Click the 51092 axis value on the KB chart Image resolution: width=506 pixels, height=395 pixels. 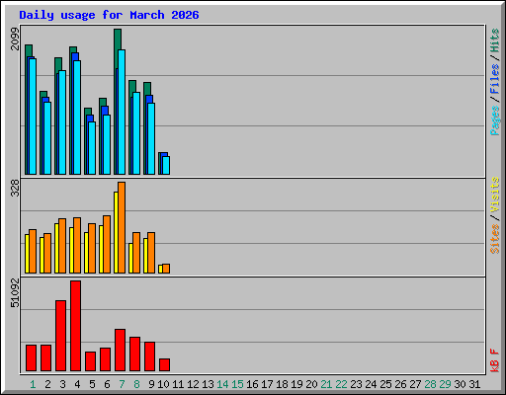pyautogui.click(x=15, y=292)
